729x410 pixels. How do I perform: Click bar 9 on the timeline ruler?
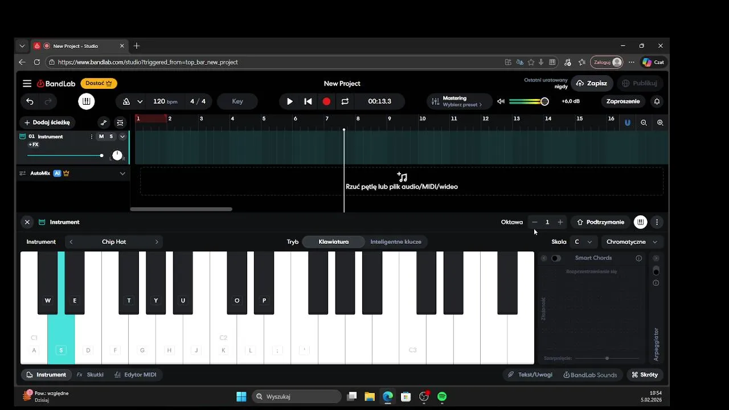pyautogui.click(x=390, y=118)
